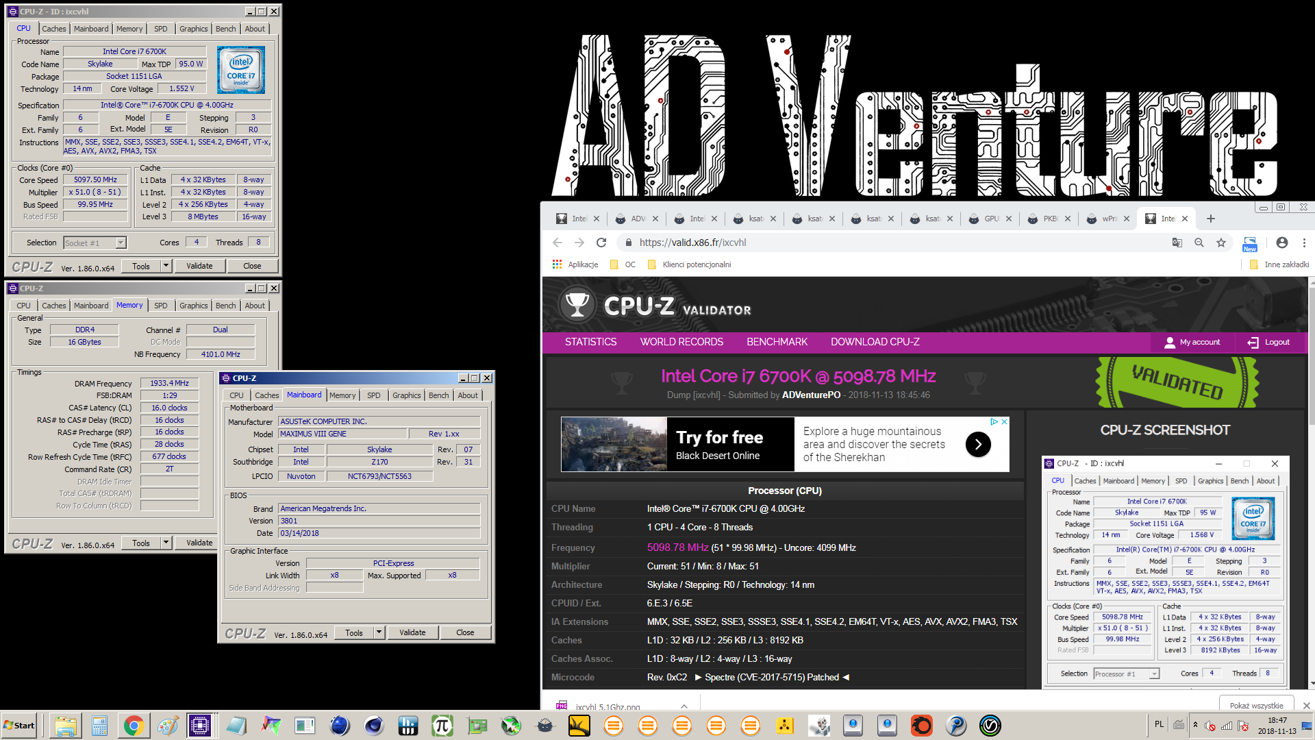The width and height of the screenshot is (1315, 740).
Task: Open Windows Explorer from taskbar
Action: pos(66,726)
